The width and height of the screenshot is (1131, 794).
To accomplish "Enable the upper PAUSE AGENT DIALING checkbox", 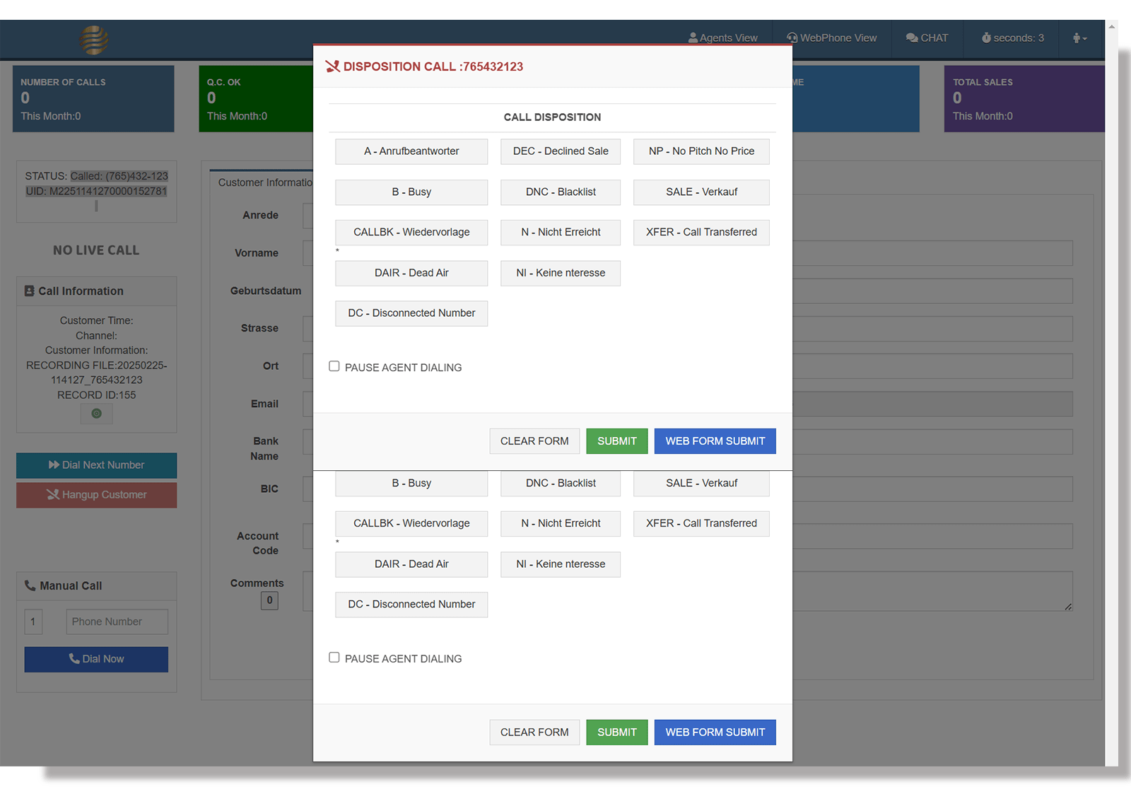I will pyautogui.click(x=334, y=366).
